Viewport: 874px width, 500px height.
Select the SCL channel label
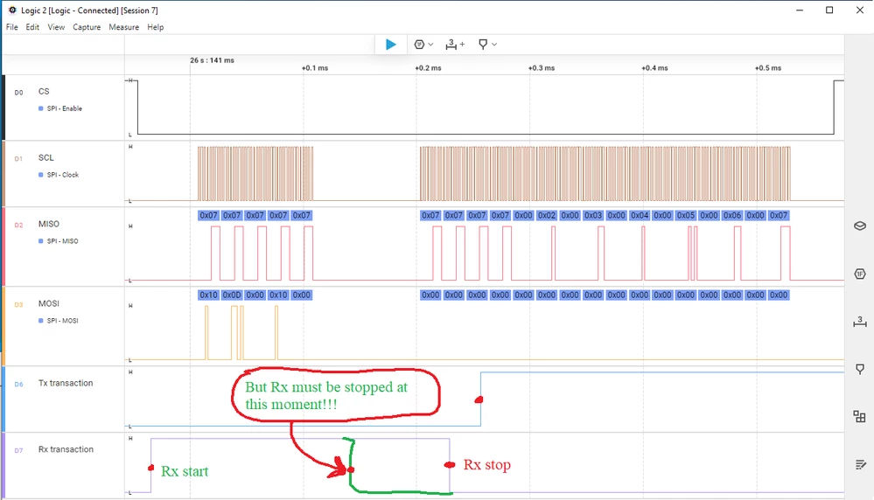pos(46,157)
